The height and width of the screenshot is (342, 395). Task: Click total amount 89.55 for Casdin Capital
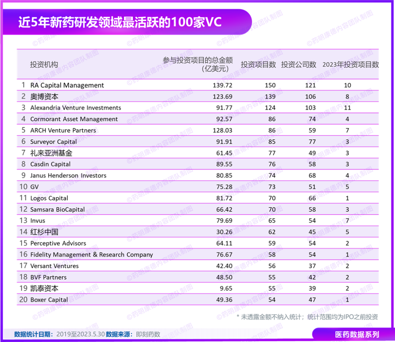224,164
